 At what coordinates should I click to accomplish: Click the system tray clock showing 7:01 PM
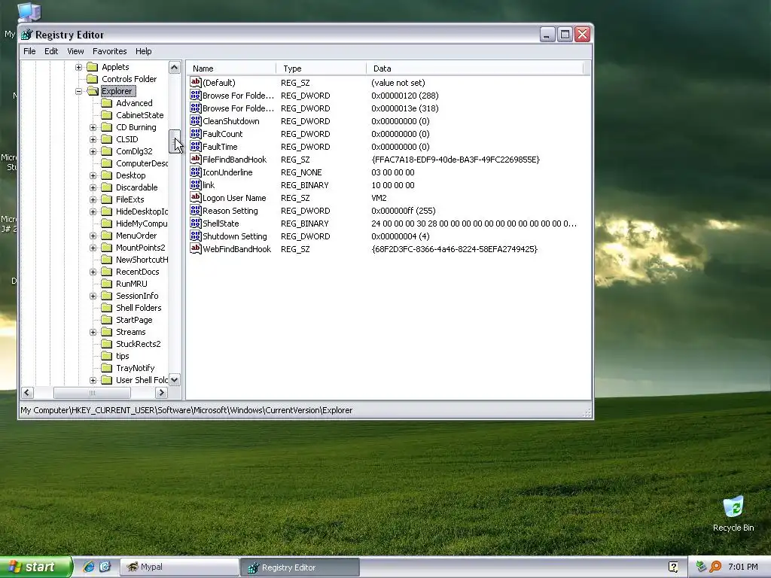pos(743,567)
